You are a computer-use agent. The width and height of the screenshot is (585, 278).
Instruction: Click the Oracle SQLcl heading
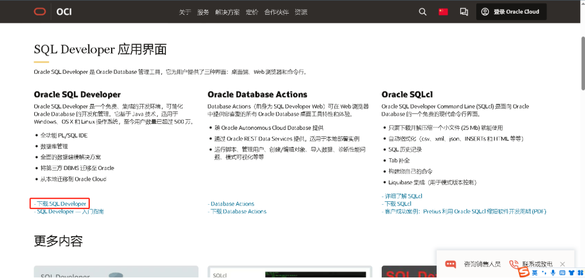(x=407, y=94)
